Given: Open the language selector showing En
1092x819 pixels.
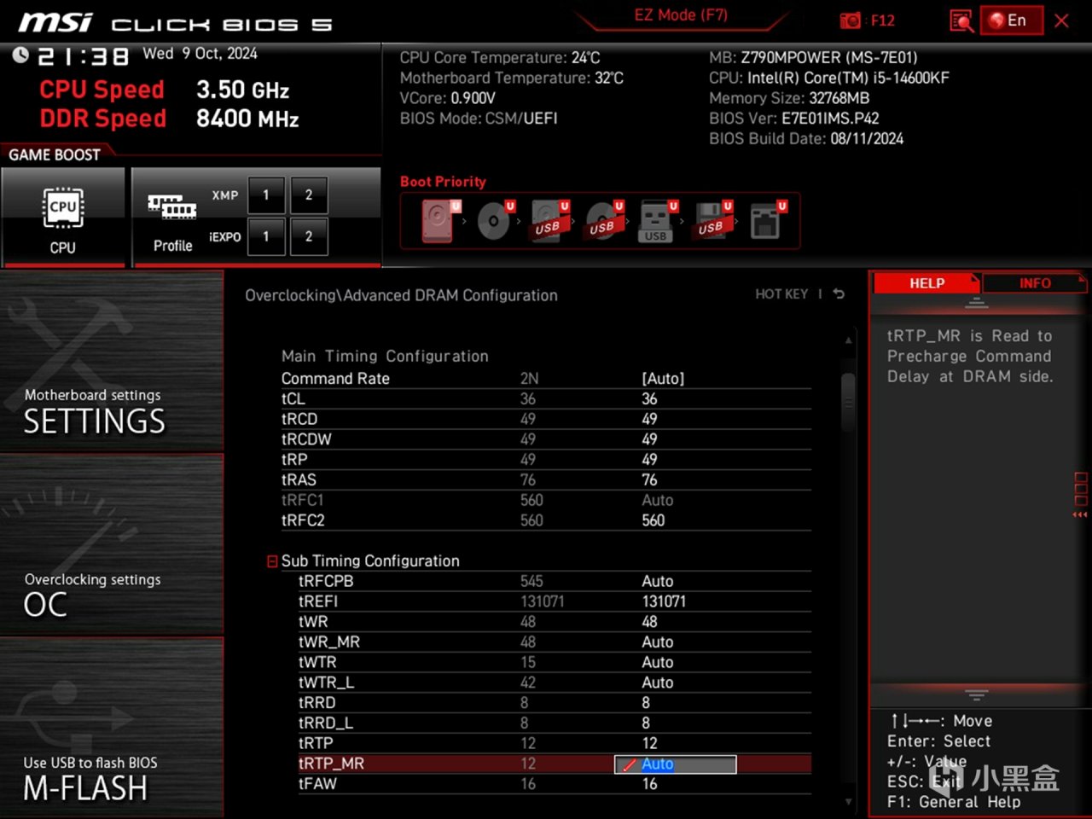Looking at the screenshot, I should click(x=1011, y=20).
